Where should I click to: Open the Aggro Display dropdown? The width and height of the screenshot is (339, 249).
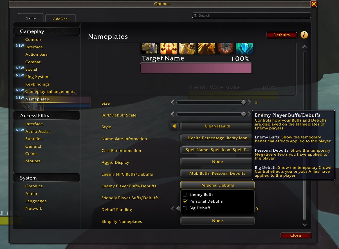pyautogui.click(x=217, y=162)
